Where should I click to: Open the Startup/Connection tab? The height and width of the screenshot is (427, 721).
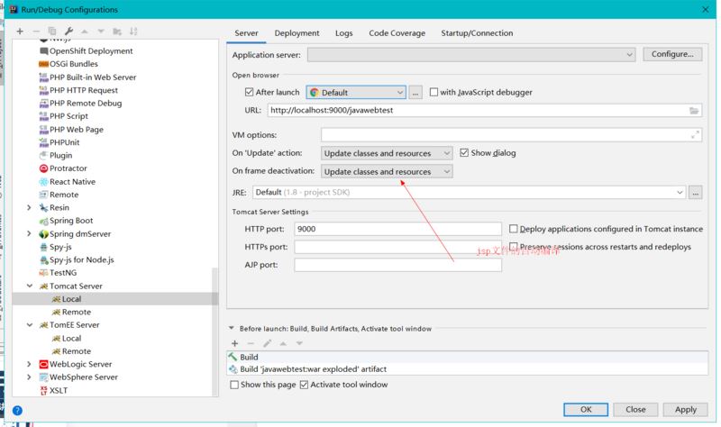pyautogui.click(x=477, y=33)
